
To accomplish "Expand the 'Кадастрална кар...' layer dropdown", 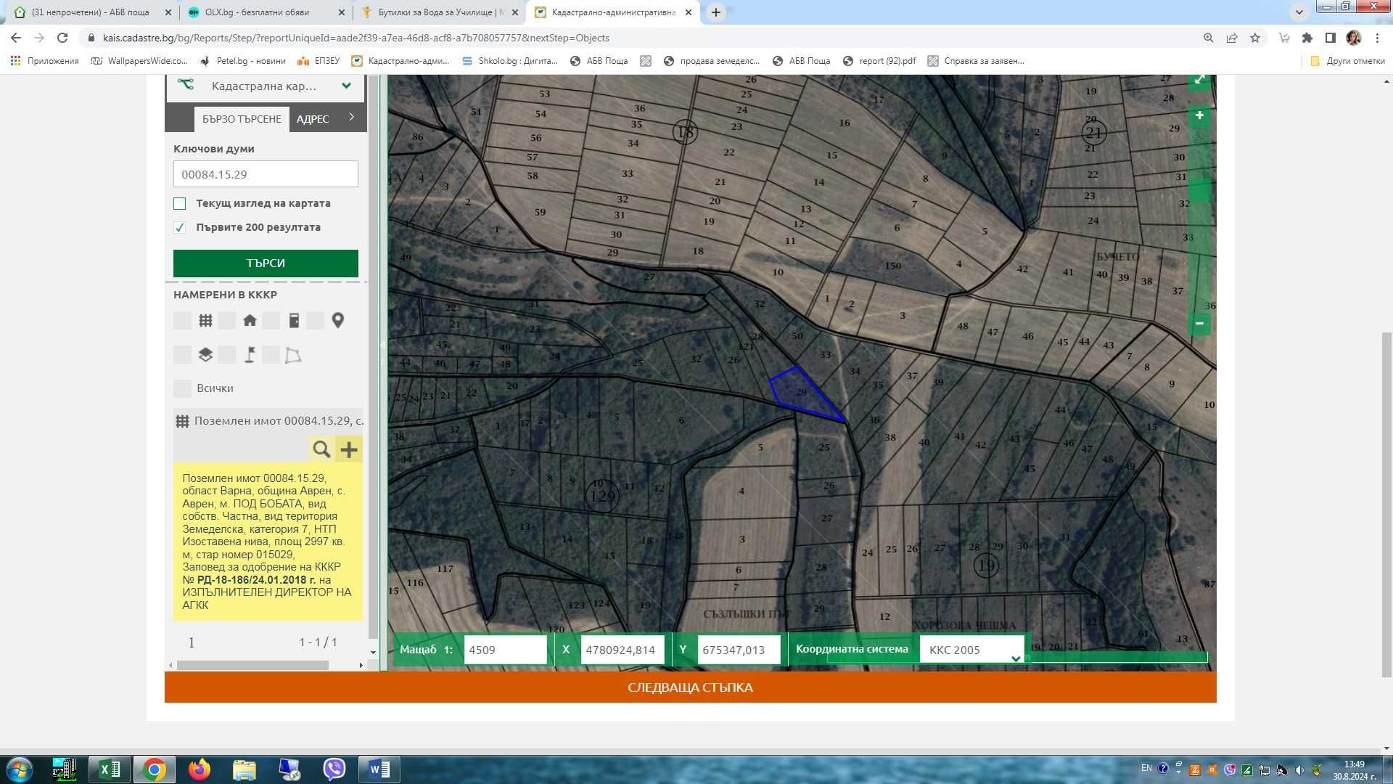I will [346, 86].
